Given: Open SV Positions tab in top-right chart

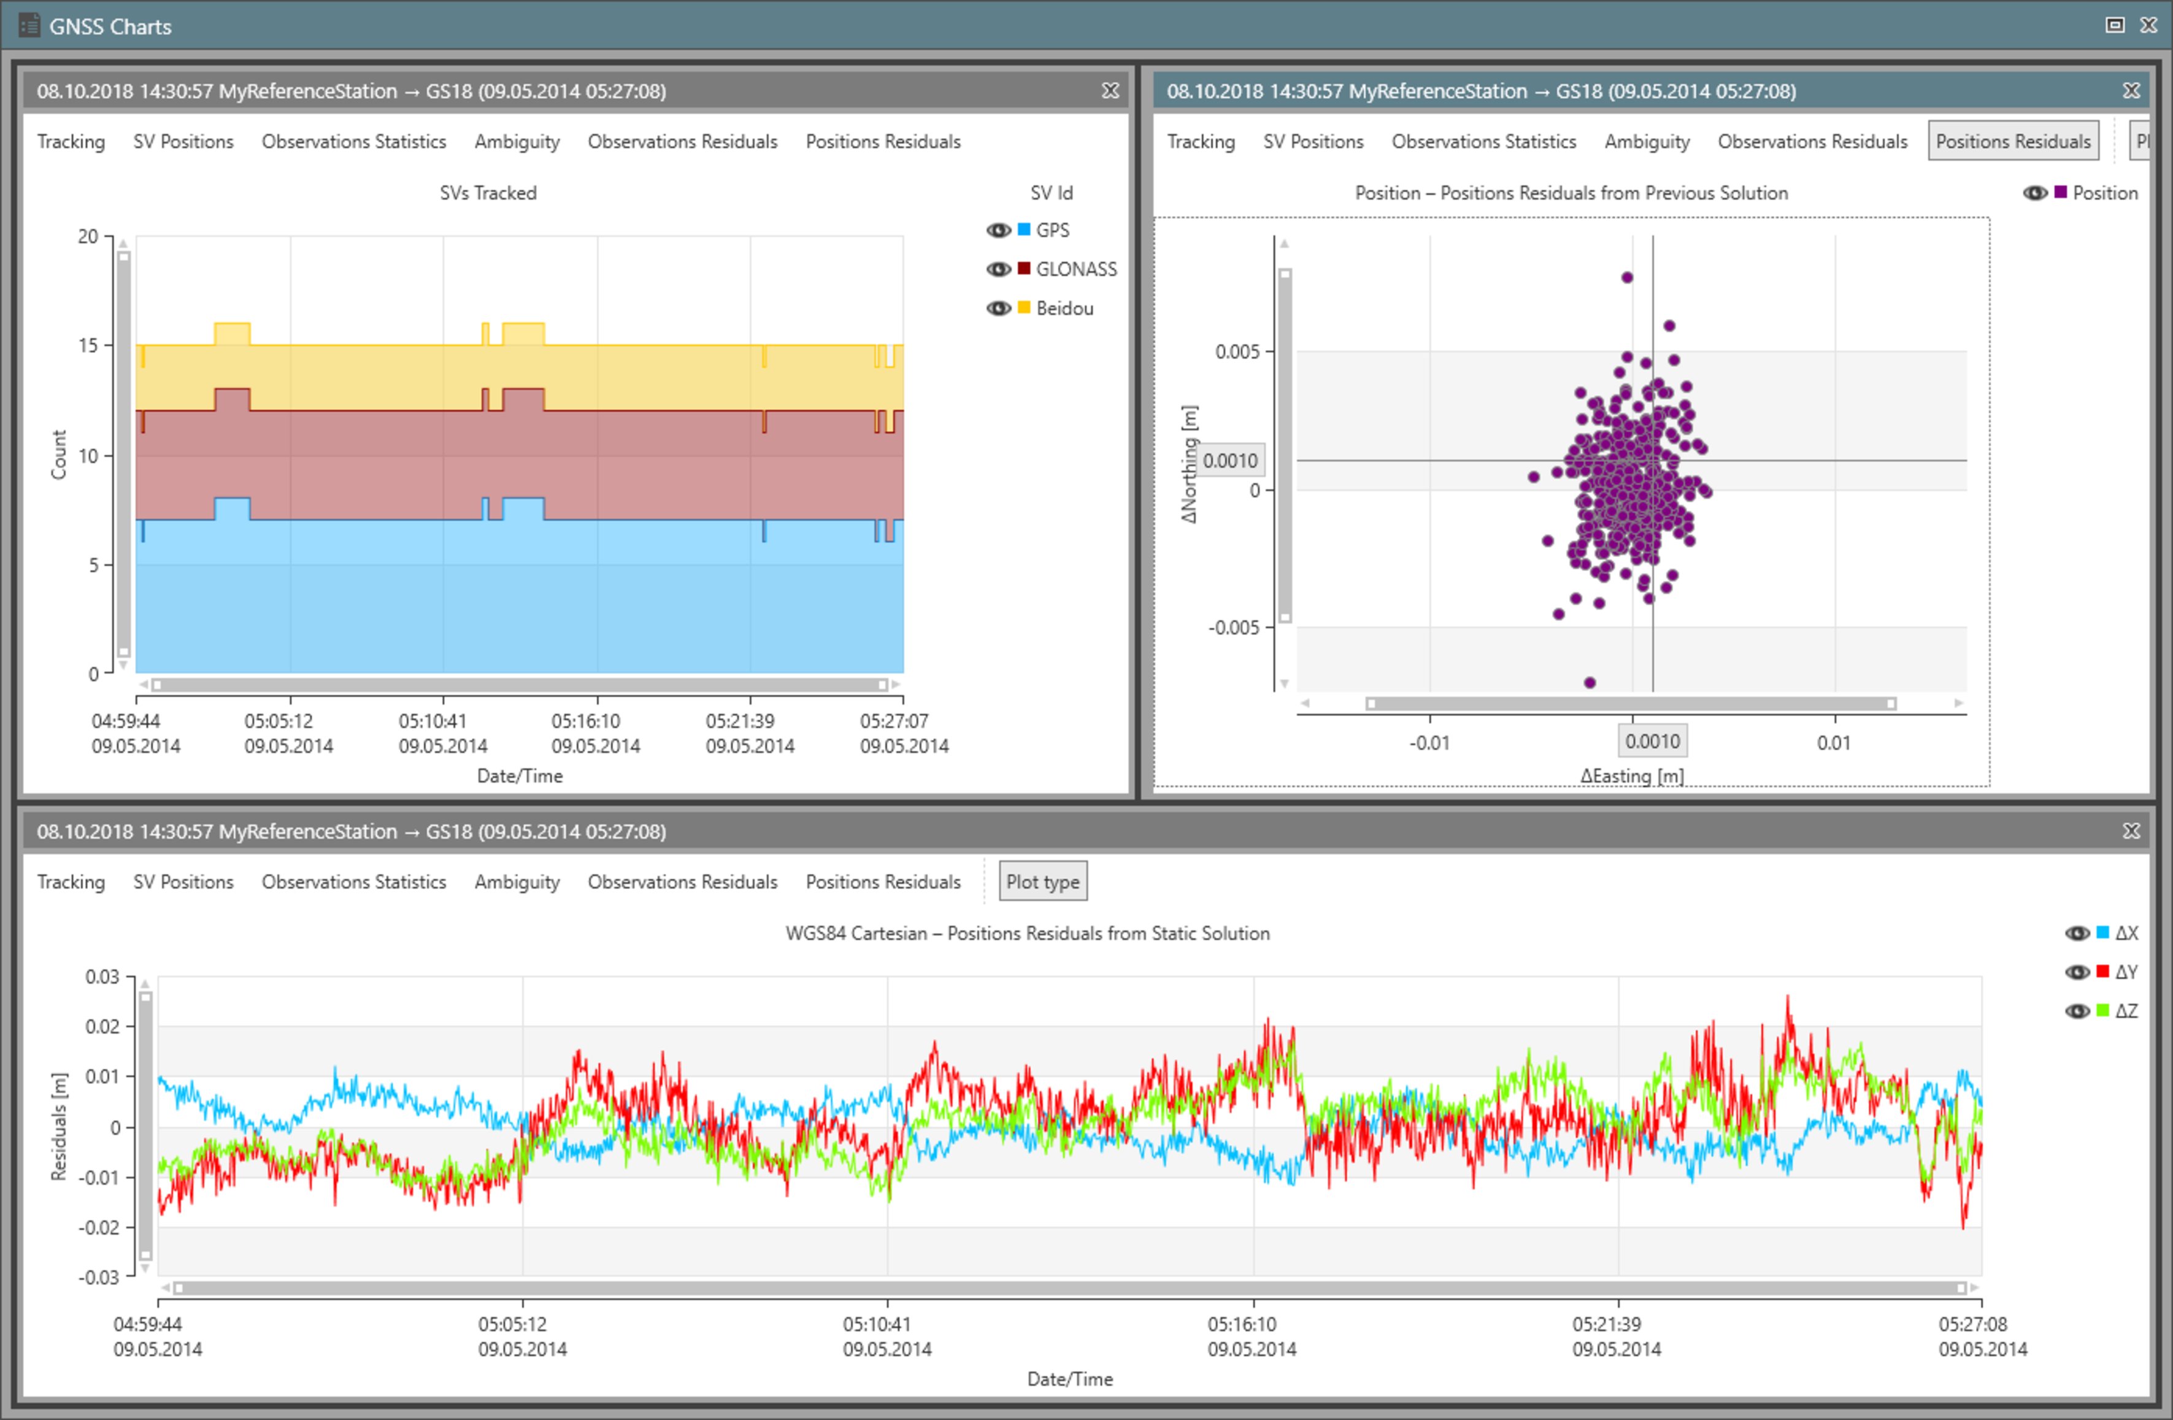Looking at the screenshot, I should click(1314, 142).
